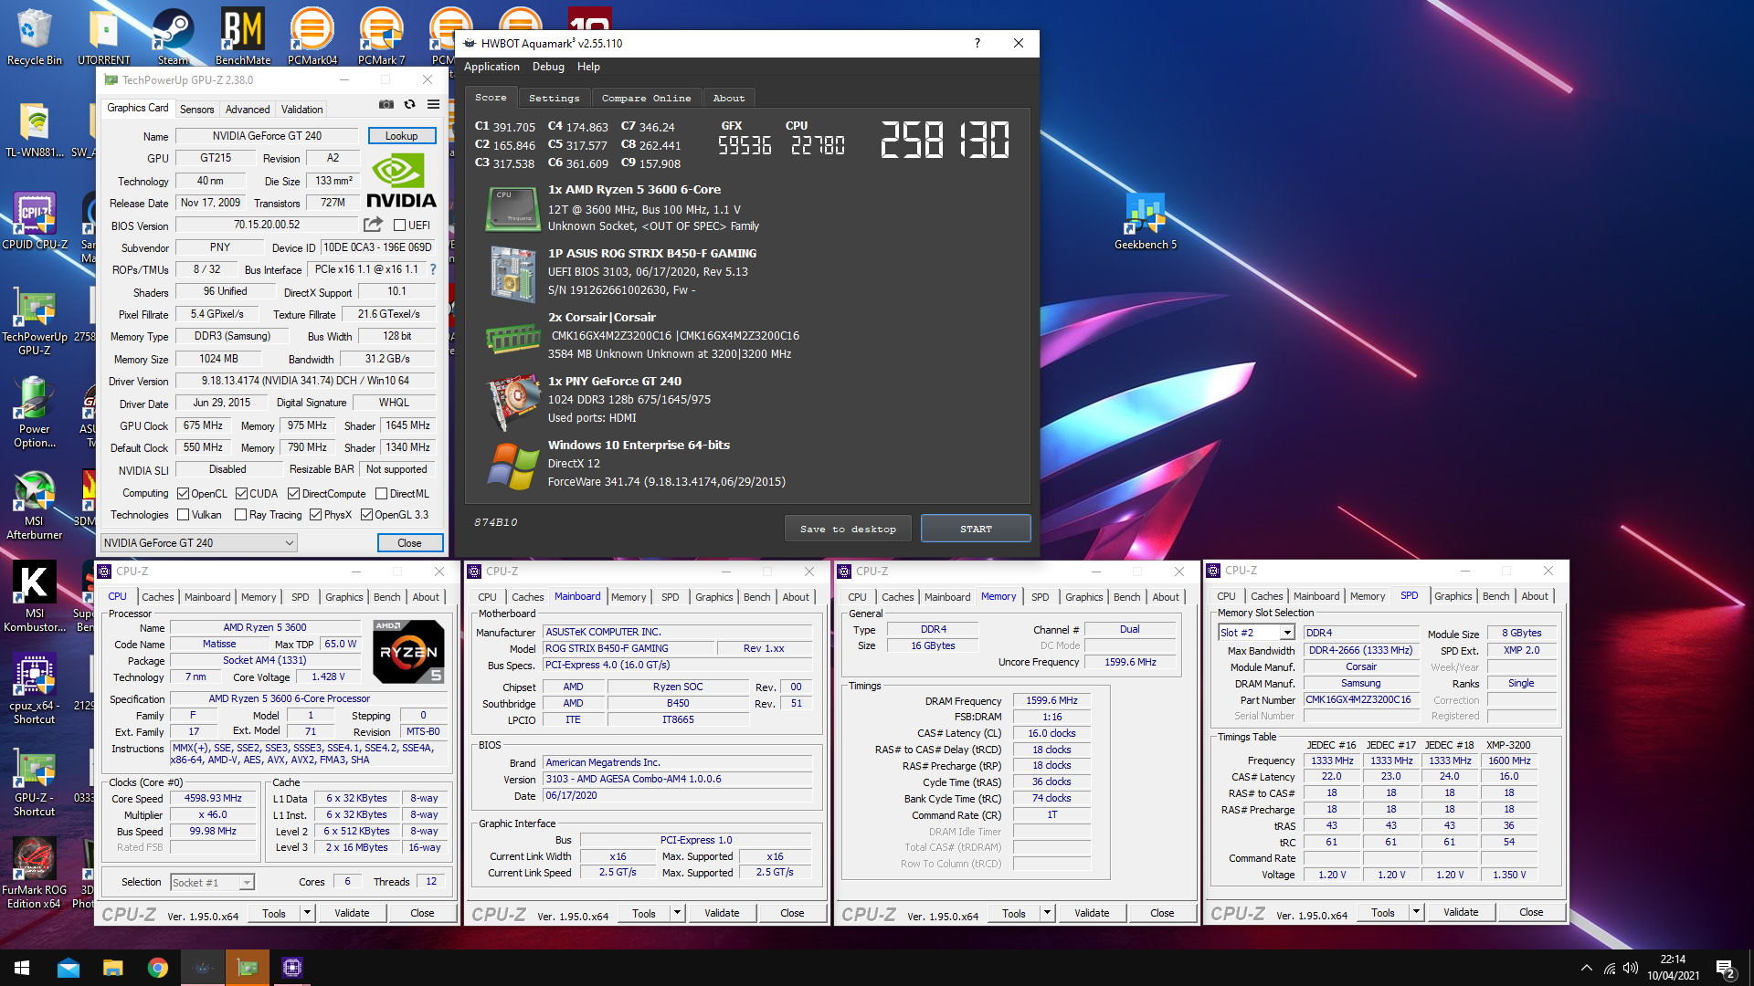Open the PCMark 7 desktop shortcut
The height and width of the screenshot is (986, 1754).
(382, 37)
